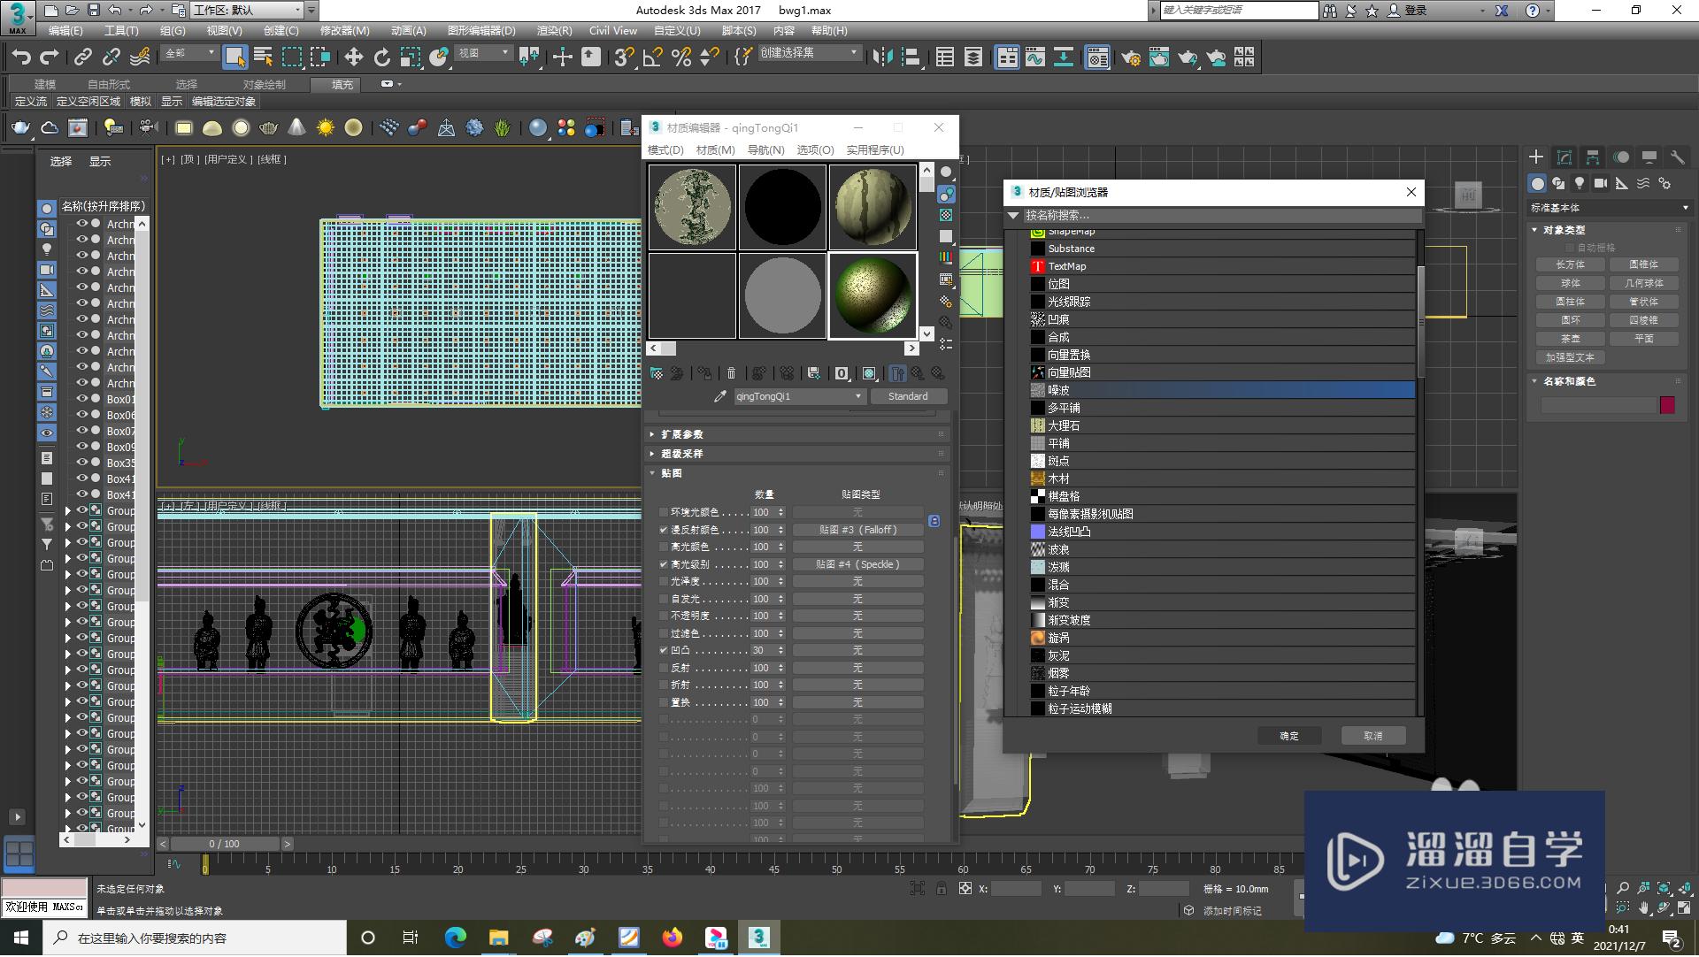Open the 标准基本体 primitives dropdown
The image size is (1699, 957).
coord(1609,208)
